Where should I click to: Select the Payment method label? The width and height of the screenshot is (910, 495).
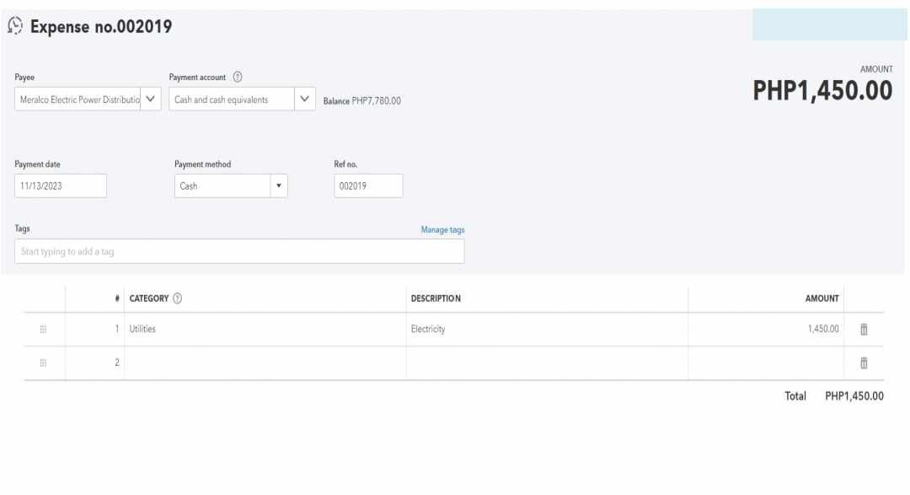[x=202, y=164]
